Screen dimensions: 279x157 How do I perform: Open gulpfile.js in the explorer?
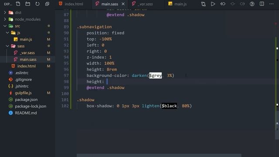click(23, 93)
